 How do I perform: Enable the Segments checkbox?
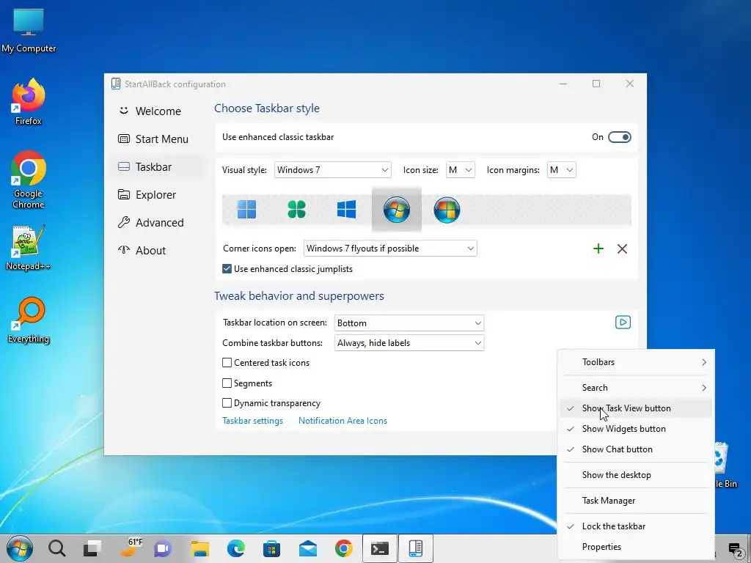pyautogui.click(x=227, y=383)
